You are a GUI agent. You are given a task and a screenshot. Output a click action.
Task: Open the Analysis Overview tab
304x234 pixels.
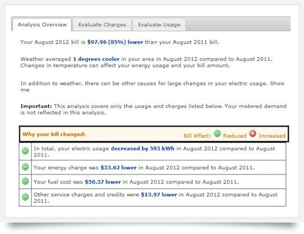tap(42, 25)
